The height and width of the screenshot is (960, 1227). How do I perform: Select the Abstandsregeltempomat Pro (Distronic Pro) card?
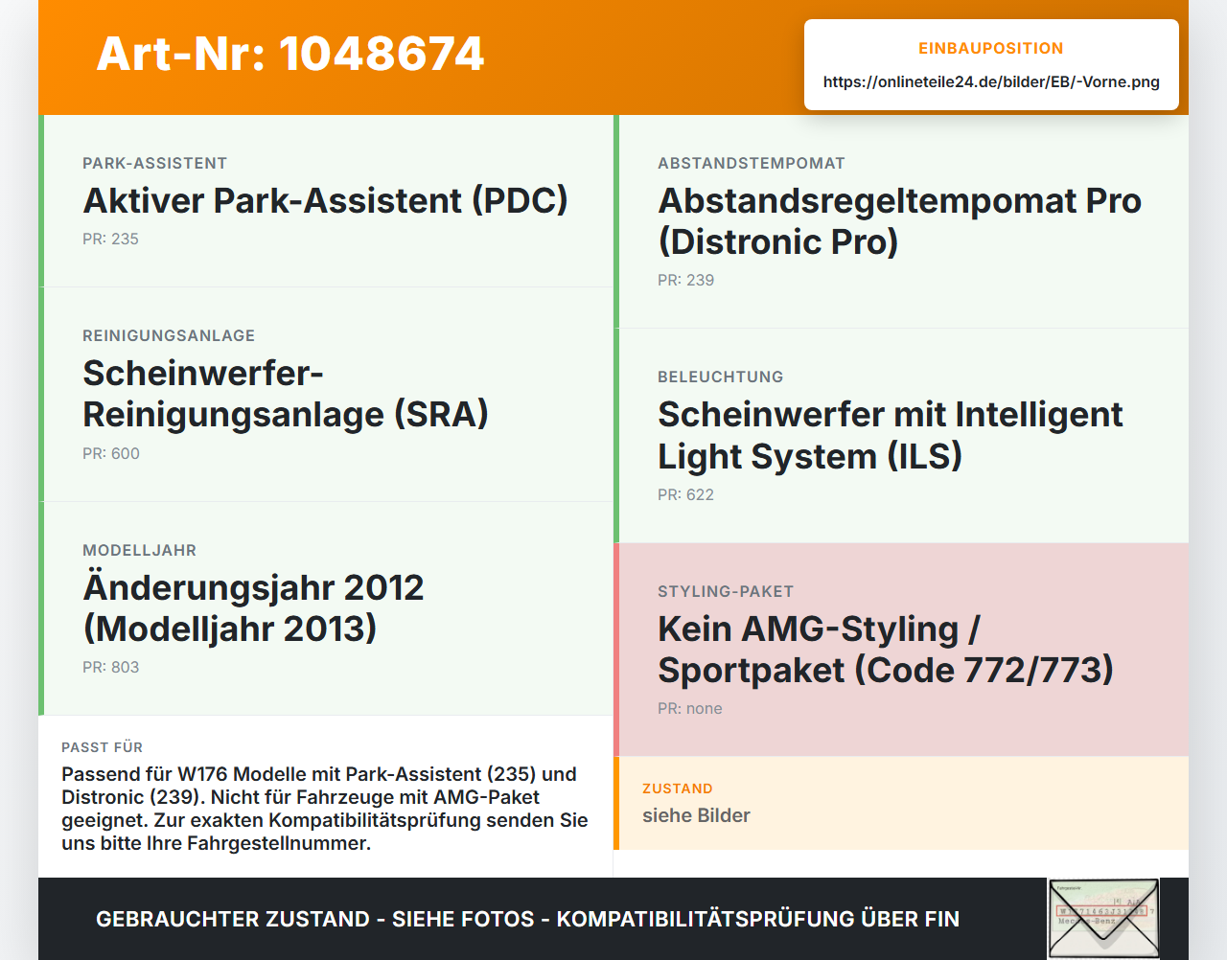pos(901,221)
